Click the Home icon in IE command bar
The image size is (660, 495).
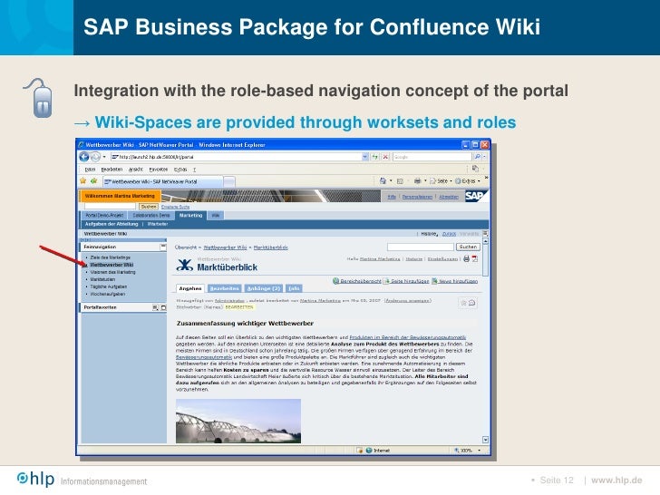383,181
